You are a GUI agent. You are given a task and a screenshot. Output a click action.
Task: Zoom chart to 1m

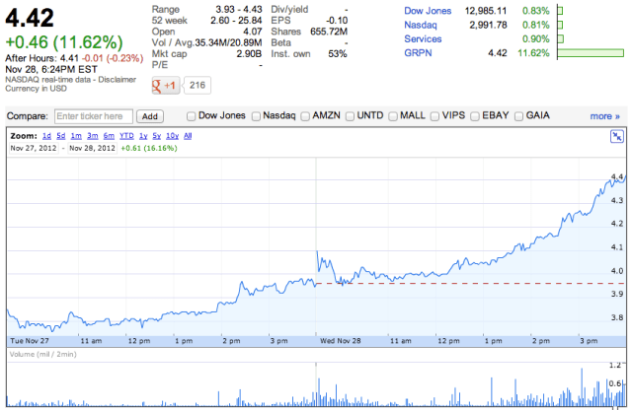click(76, 136)
